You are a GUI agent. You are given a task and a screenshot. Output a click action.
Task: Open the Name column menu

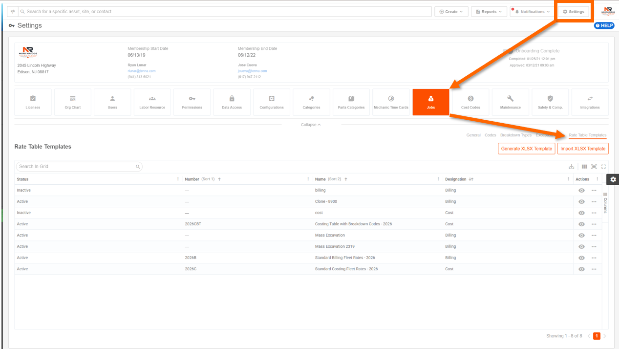coord(438,179)
